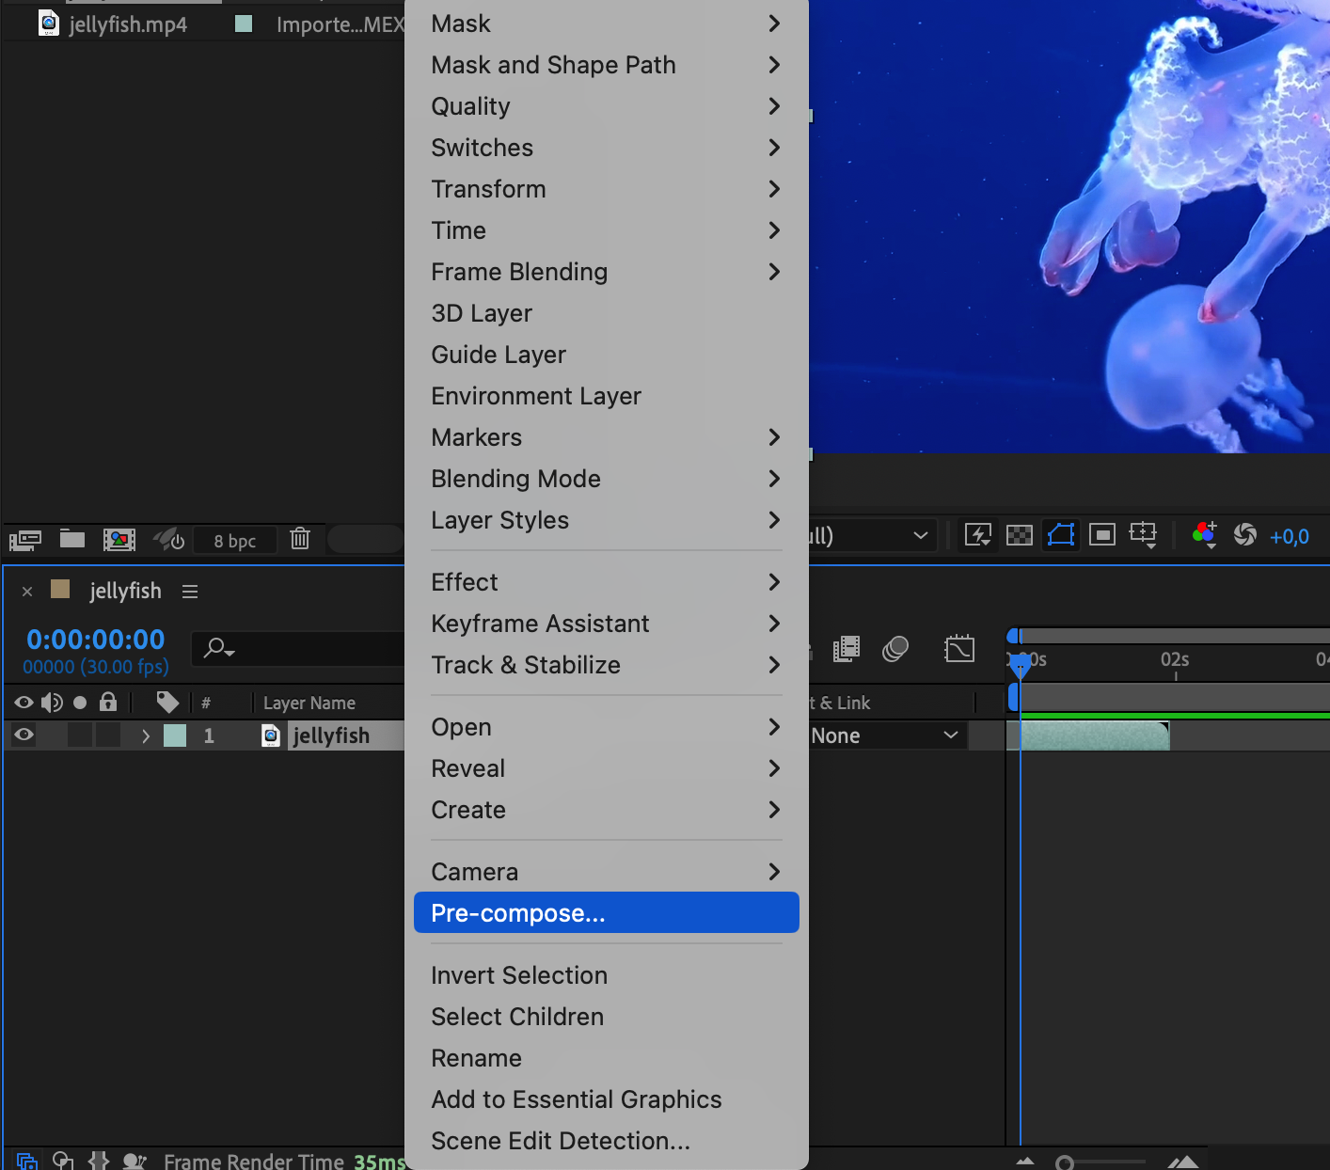Image resolution: width=1330 pixels, height=1170 pixels.
Task: Click the Frame Blending timeline icon
Action: [x=847, y=649]
